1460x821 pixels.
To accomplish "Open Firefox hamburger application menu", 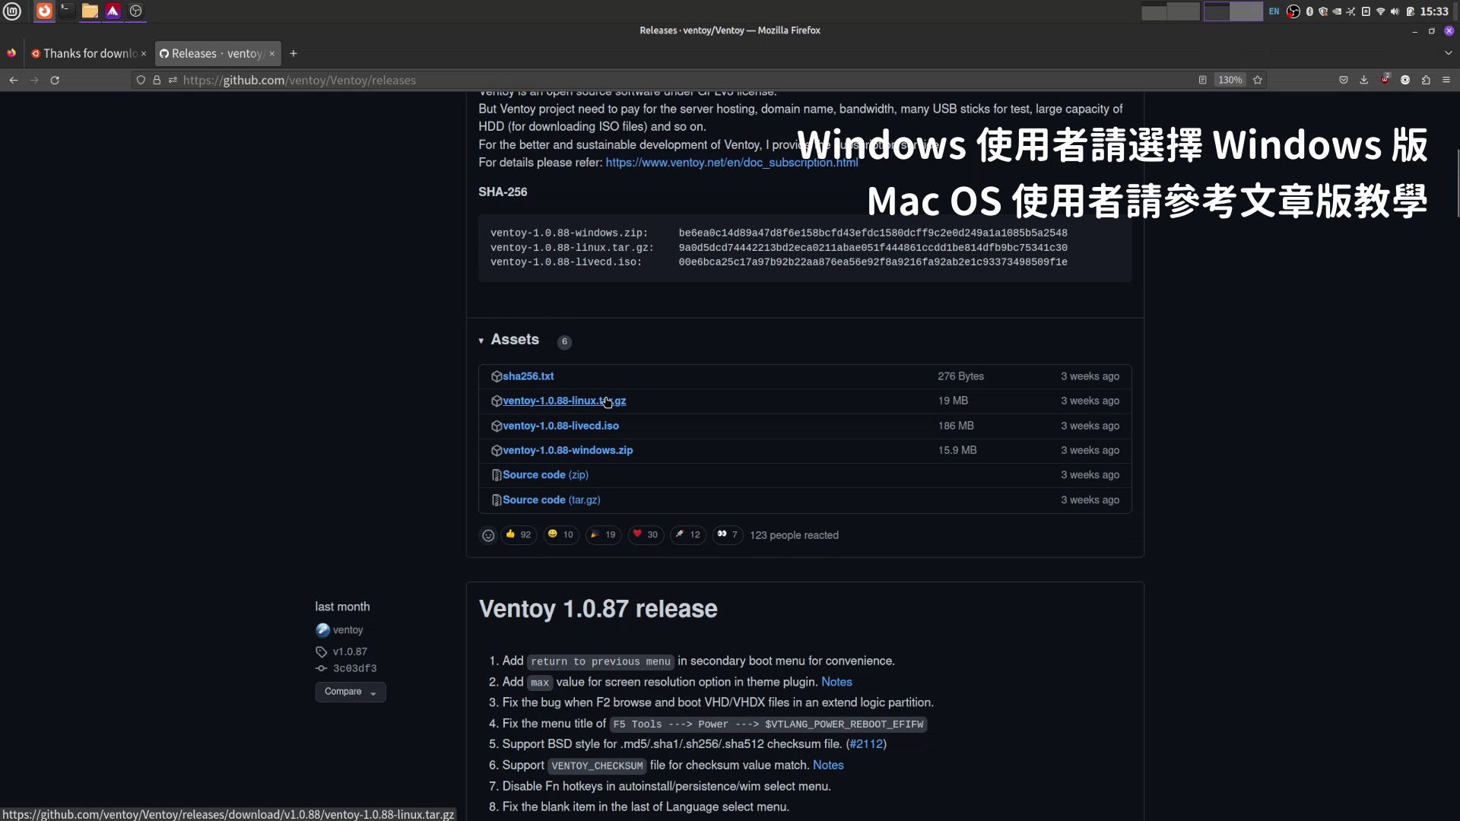I will pos(1446,80).
